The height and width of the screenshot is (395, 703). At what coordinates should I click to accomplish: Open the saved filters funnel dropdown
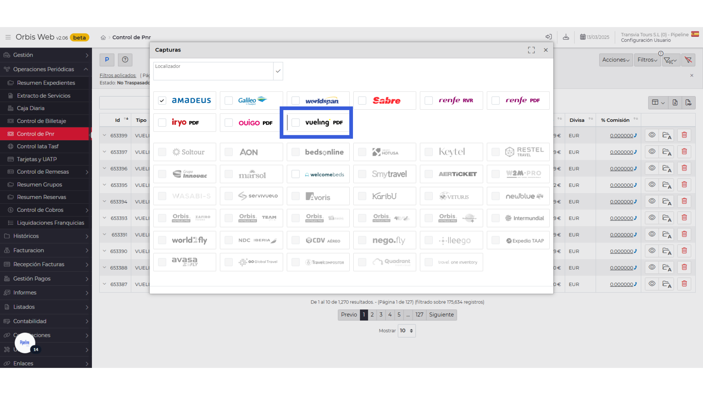(x=670, y=60)
